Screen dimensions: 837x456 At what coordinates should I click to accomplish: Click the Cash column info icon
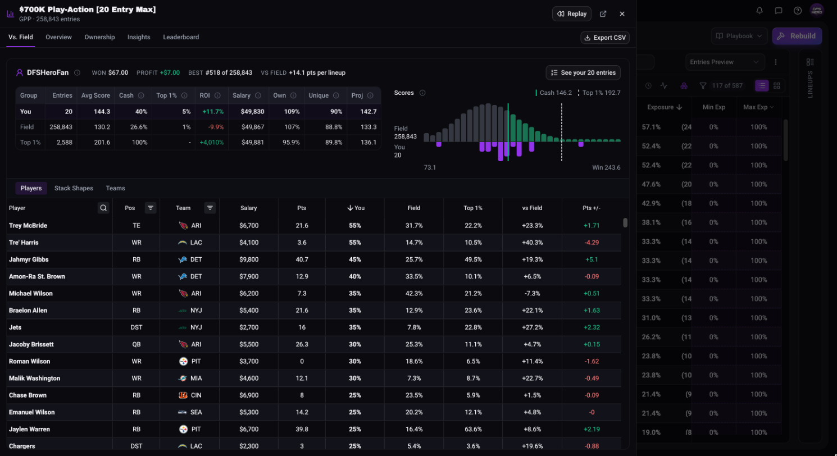141,95
